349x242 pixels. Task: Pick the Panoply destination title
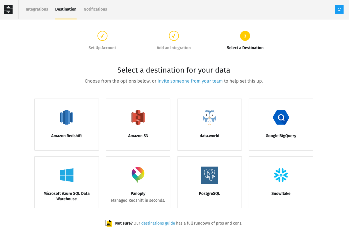click(138, 193)
